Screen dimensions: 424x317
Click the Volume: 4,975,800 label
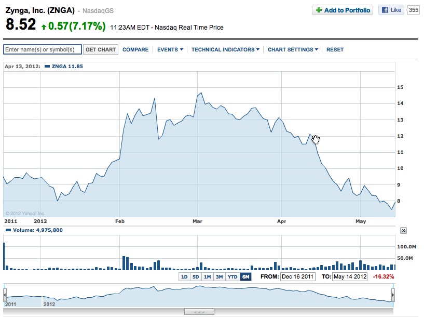37,230
